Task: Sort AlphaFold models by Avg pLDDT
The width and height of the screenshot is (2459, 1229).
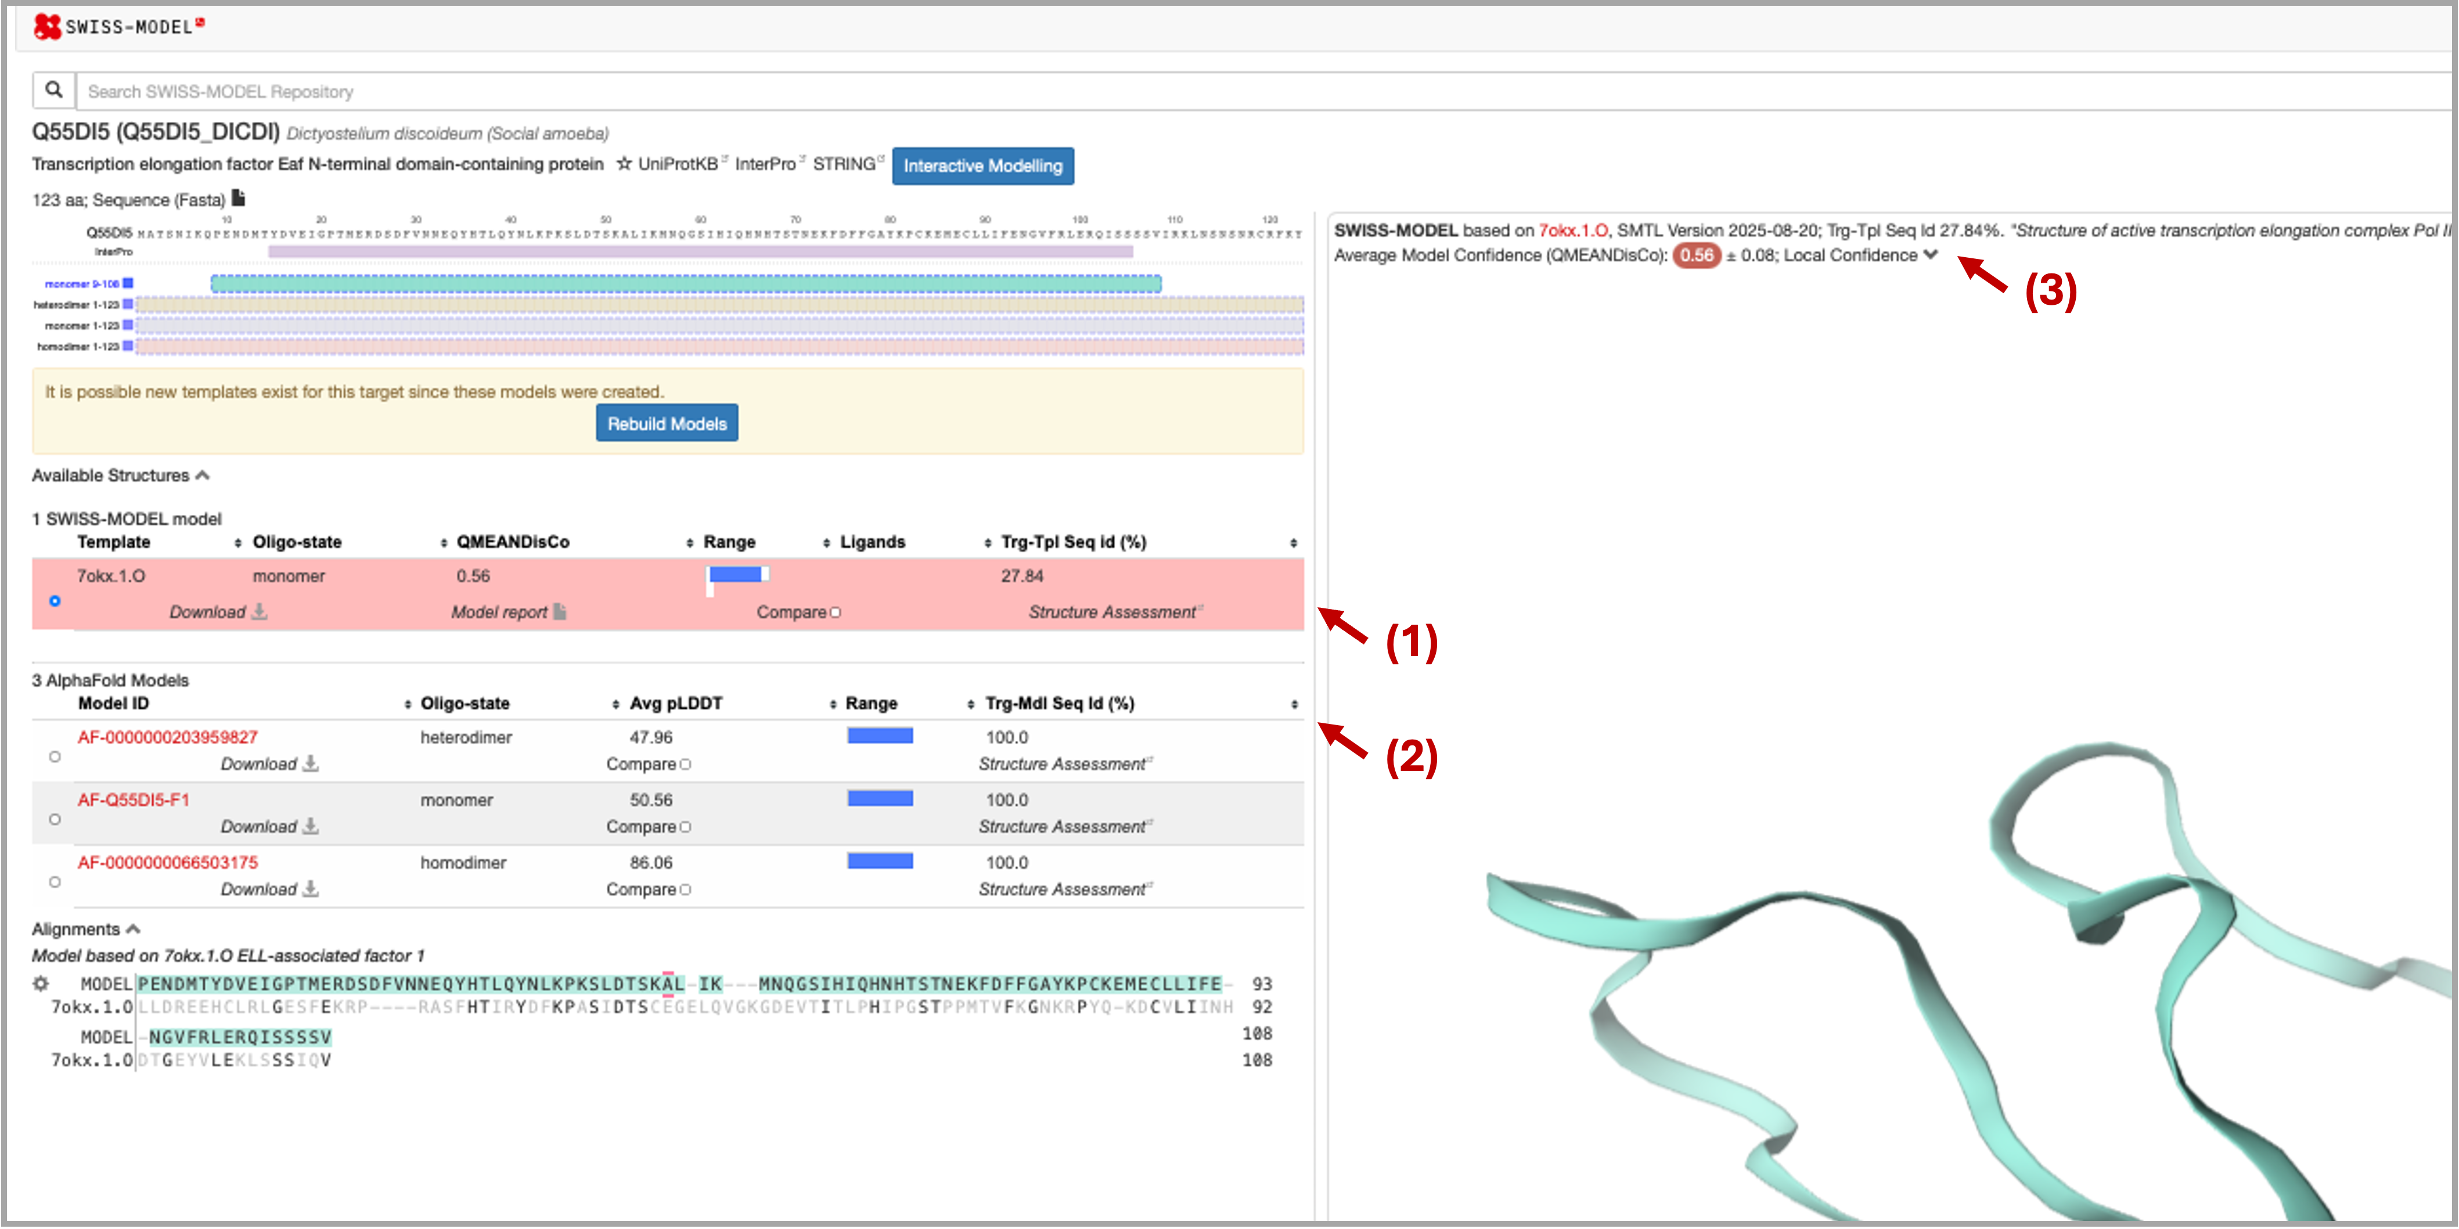Action: (676, 703)
